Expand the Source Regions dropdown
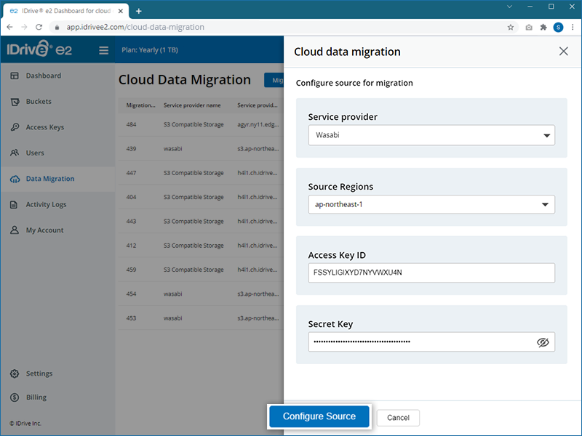The height and width of the screenshot is (436, 582). [431, 204]
